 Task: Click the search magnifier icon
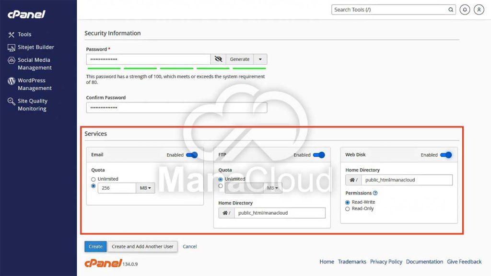(x=451, y=10)
